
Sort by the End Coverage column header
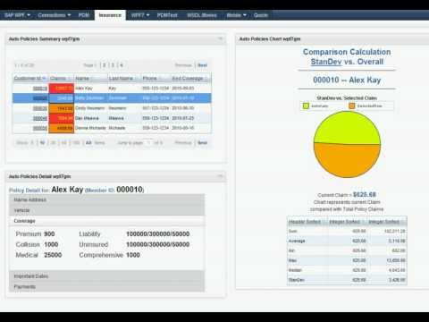pyautogui.click(x=190, y=78)
